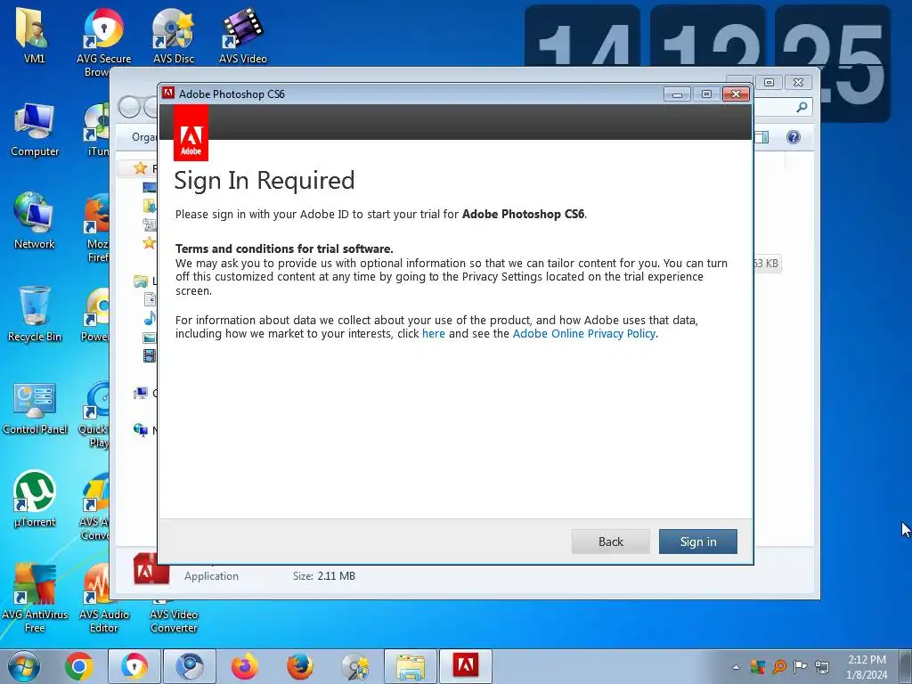Open AVG Secure Browser in taskbar

pyautogui.click(x=134, y=666)
